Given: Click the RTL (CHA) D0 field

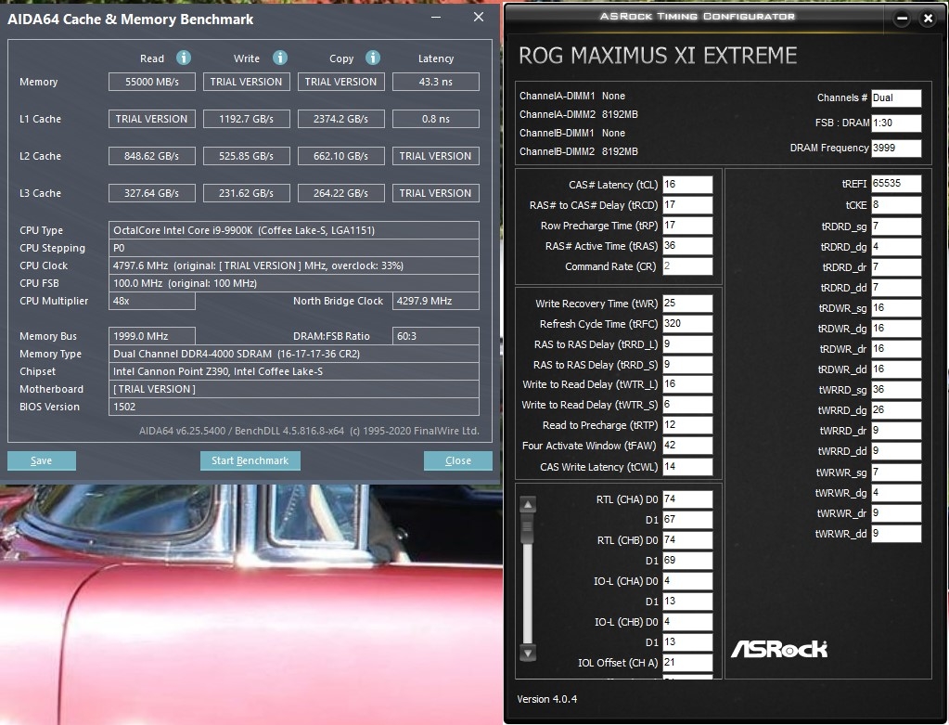Looking at the screenshot, I should point(687,499).
